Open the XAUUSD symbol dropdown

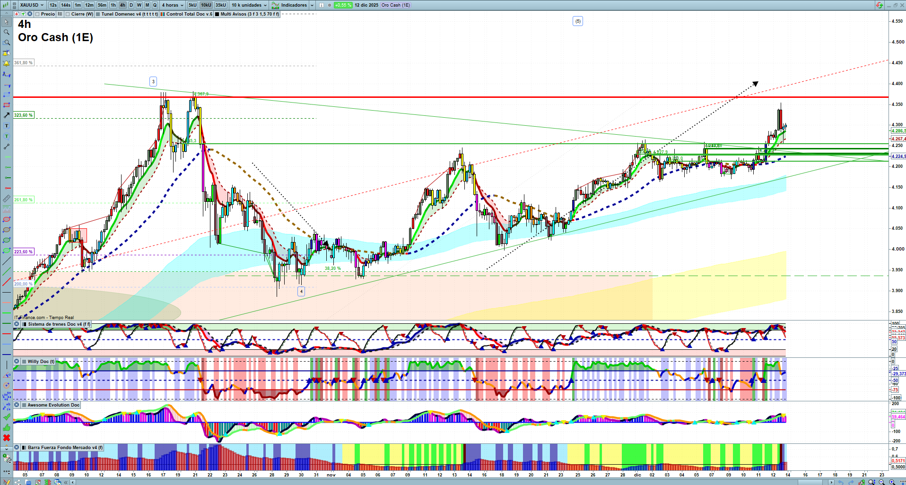[x=32, y=5]
